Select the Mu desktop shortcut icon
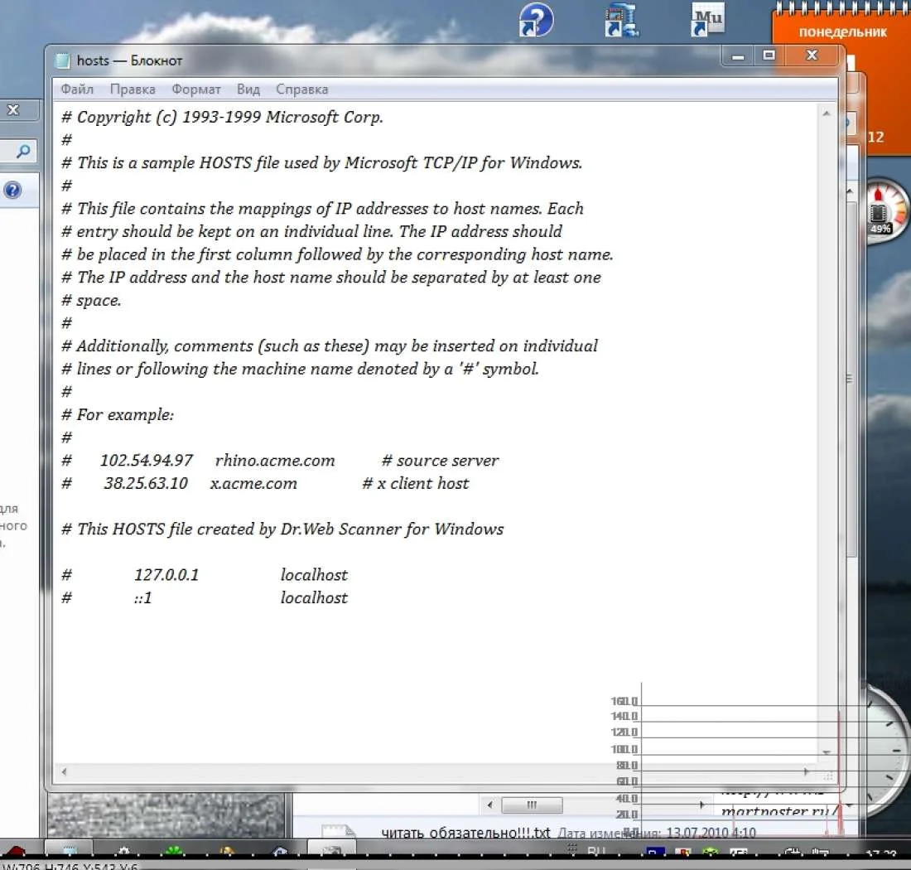The height and width of the screenshot is (870, 911). tap(707, 20)
